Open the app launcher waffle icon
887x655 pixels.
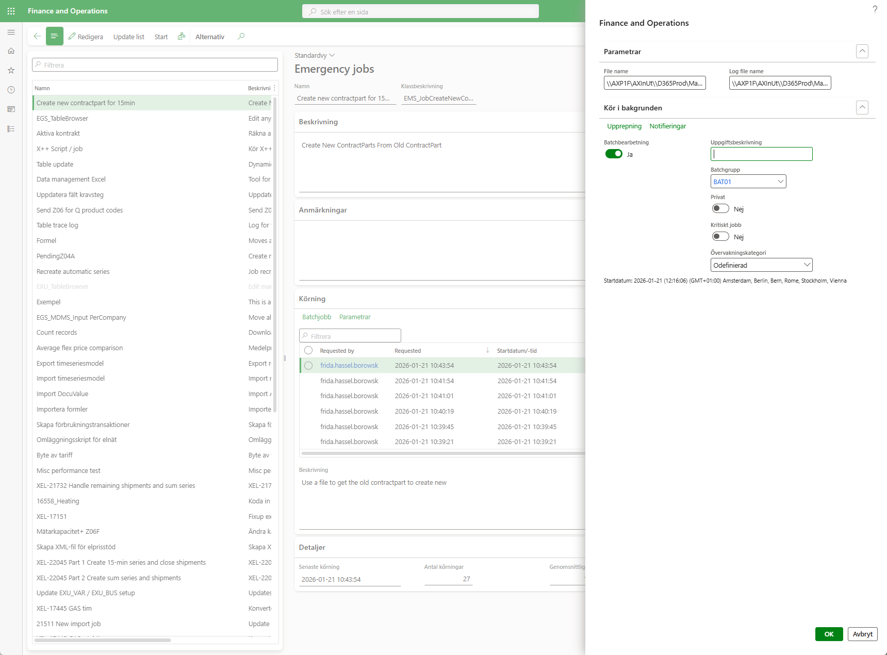coord(11,11)
